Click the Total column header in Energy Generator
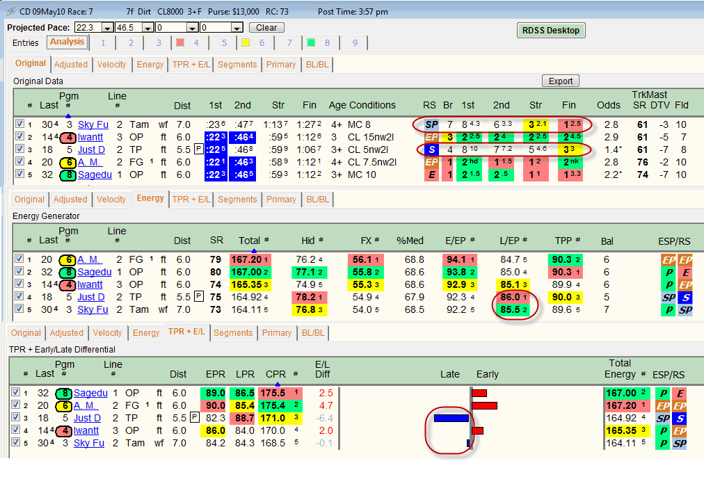 [x=249, y=241]
